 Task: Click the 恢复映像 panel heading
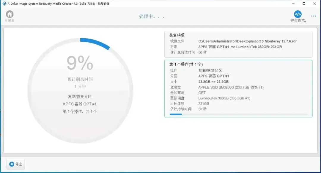point(177,35)
